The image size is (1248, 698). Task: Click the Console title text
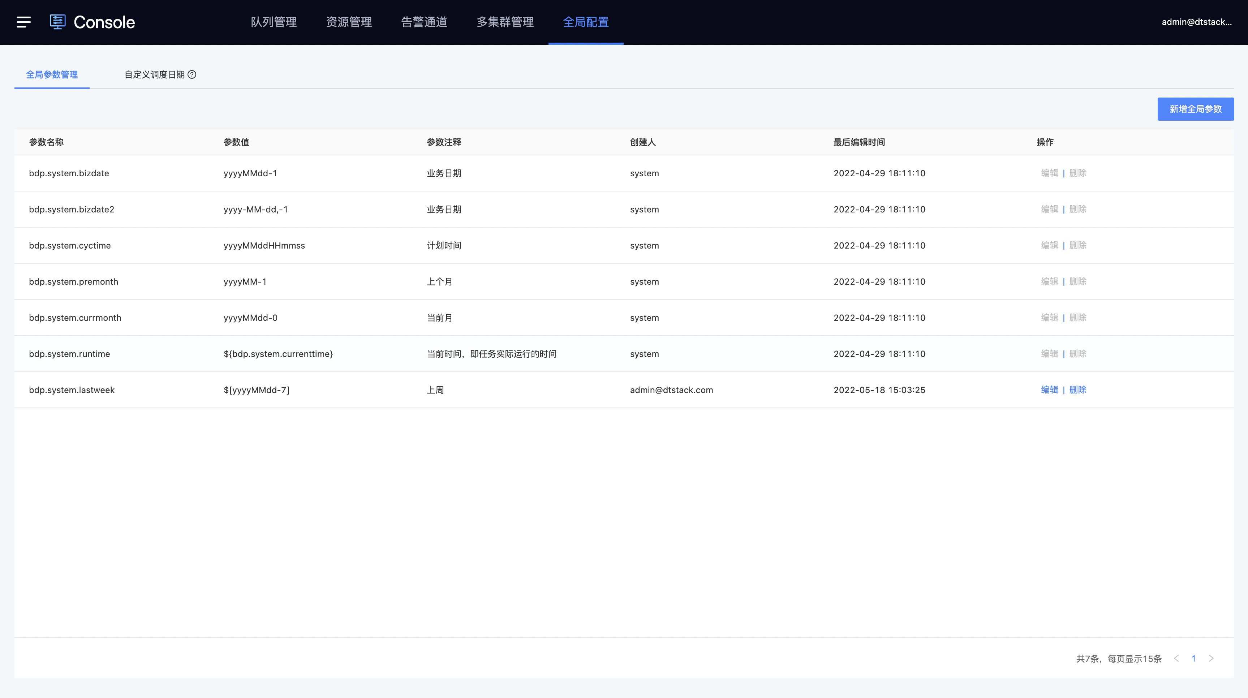[104, 22]
